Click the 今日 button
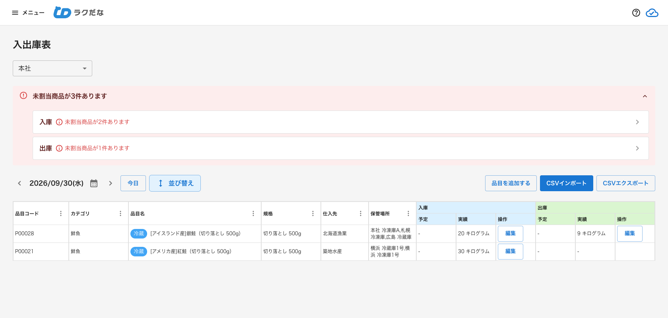This screenshot has height=318, width=668. tap(133, 183)
